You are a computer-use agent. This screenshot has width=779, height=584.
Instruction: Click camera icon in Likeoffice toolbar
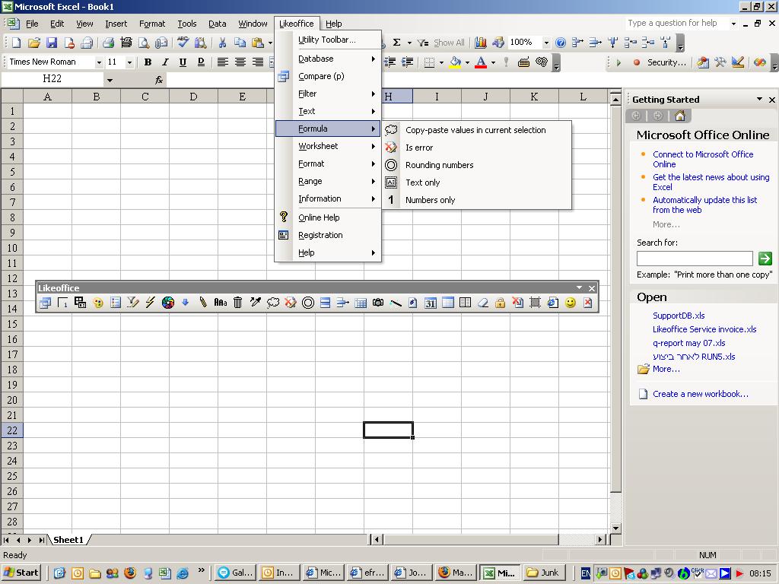tap(377, 303)
